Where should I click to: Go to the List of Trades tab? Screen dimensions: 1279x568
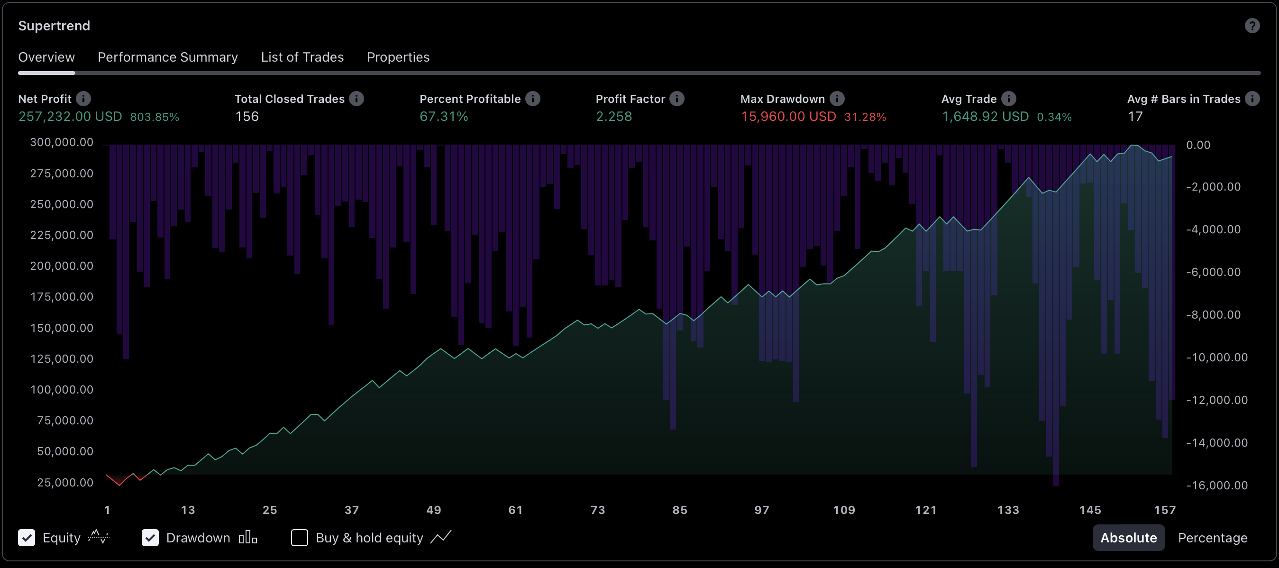click(302, 57)
